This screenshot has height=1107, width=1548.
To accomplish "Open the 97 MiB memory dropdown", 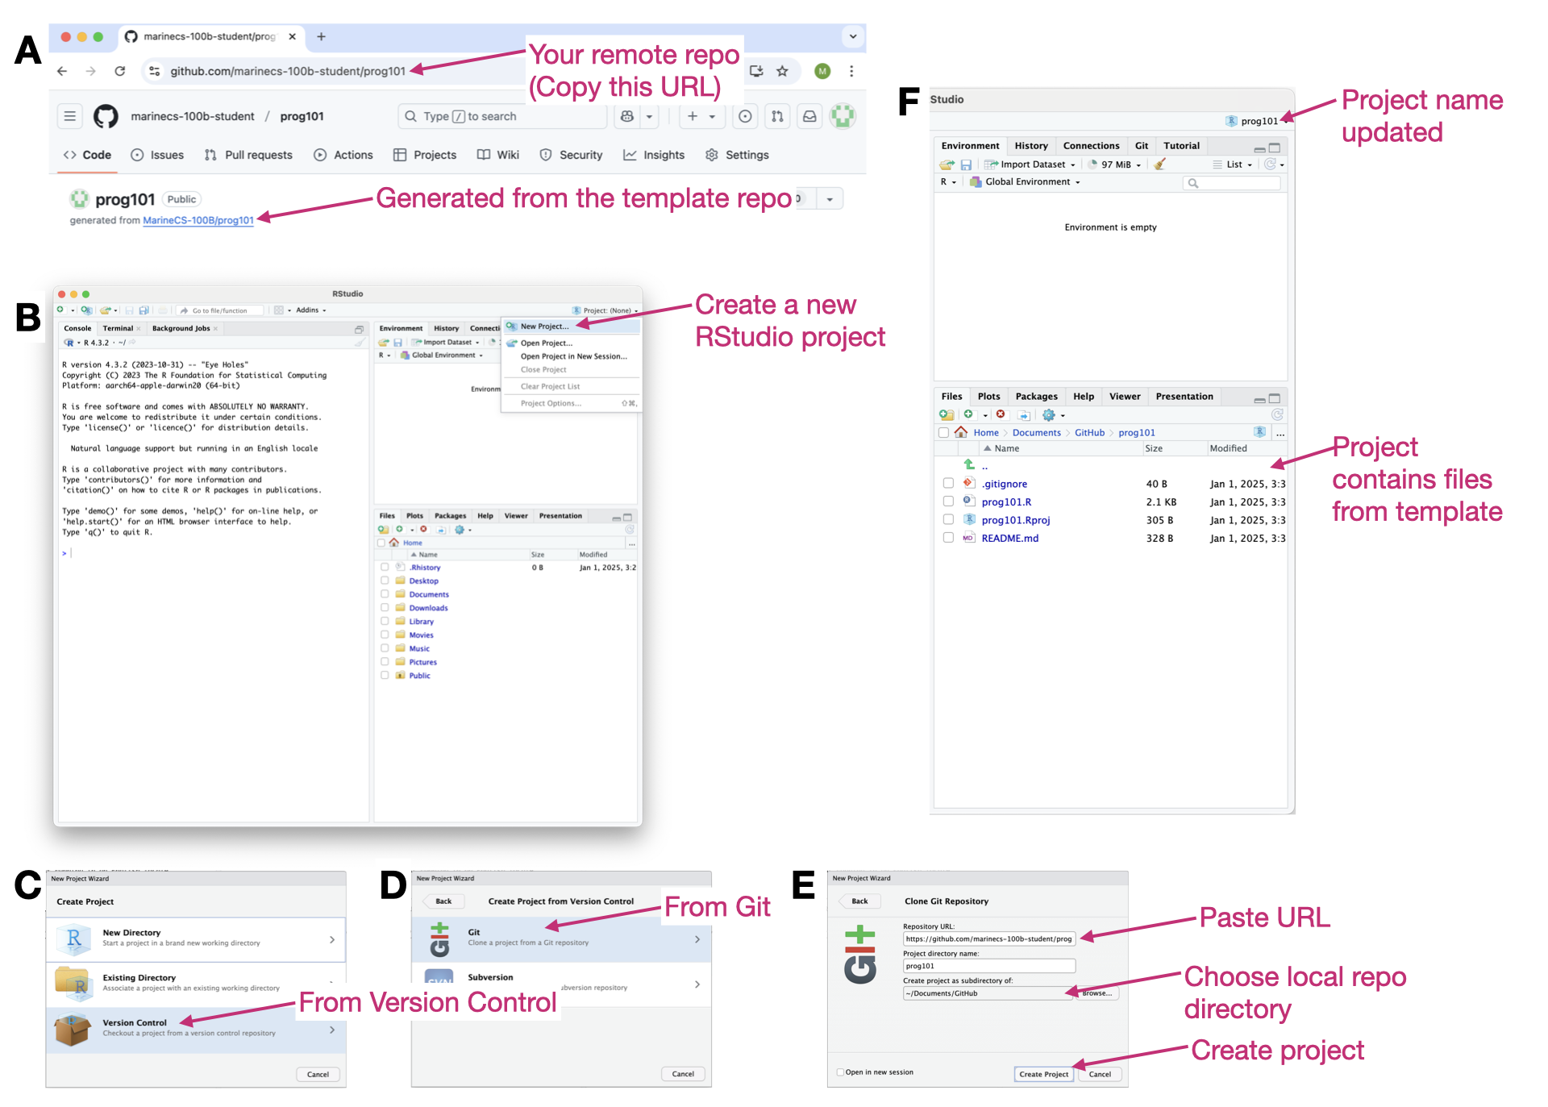I will point(1114,164).
